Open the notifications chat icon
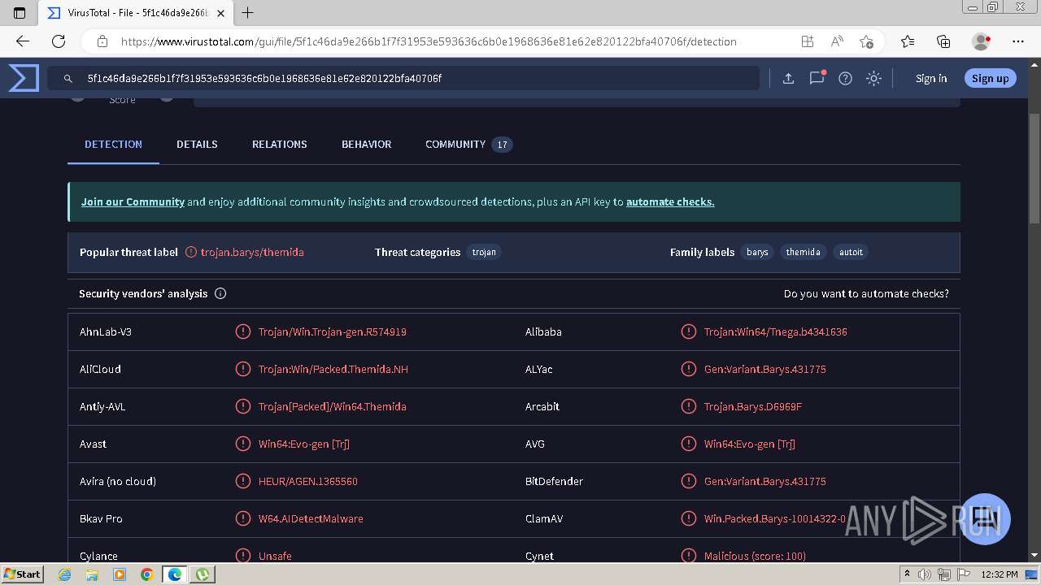Screen dimensions: 1041x585 coord(817,78)
